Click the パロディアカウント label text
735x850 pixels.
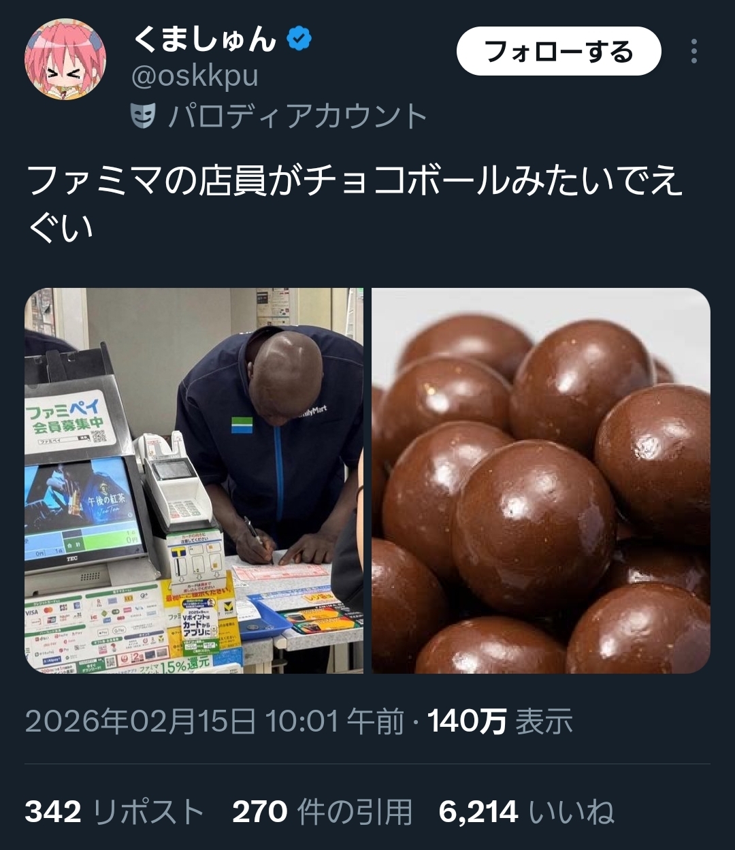297,116
